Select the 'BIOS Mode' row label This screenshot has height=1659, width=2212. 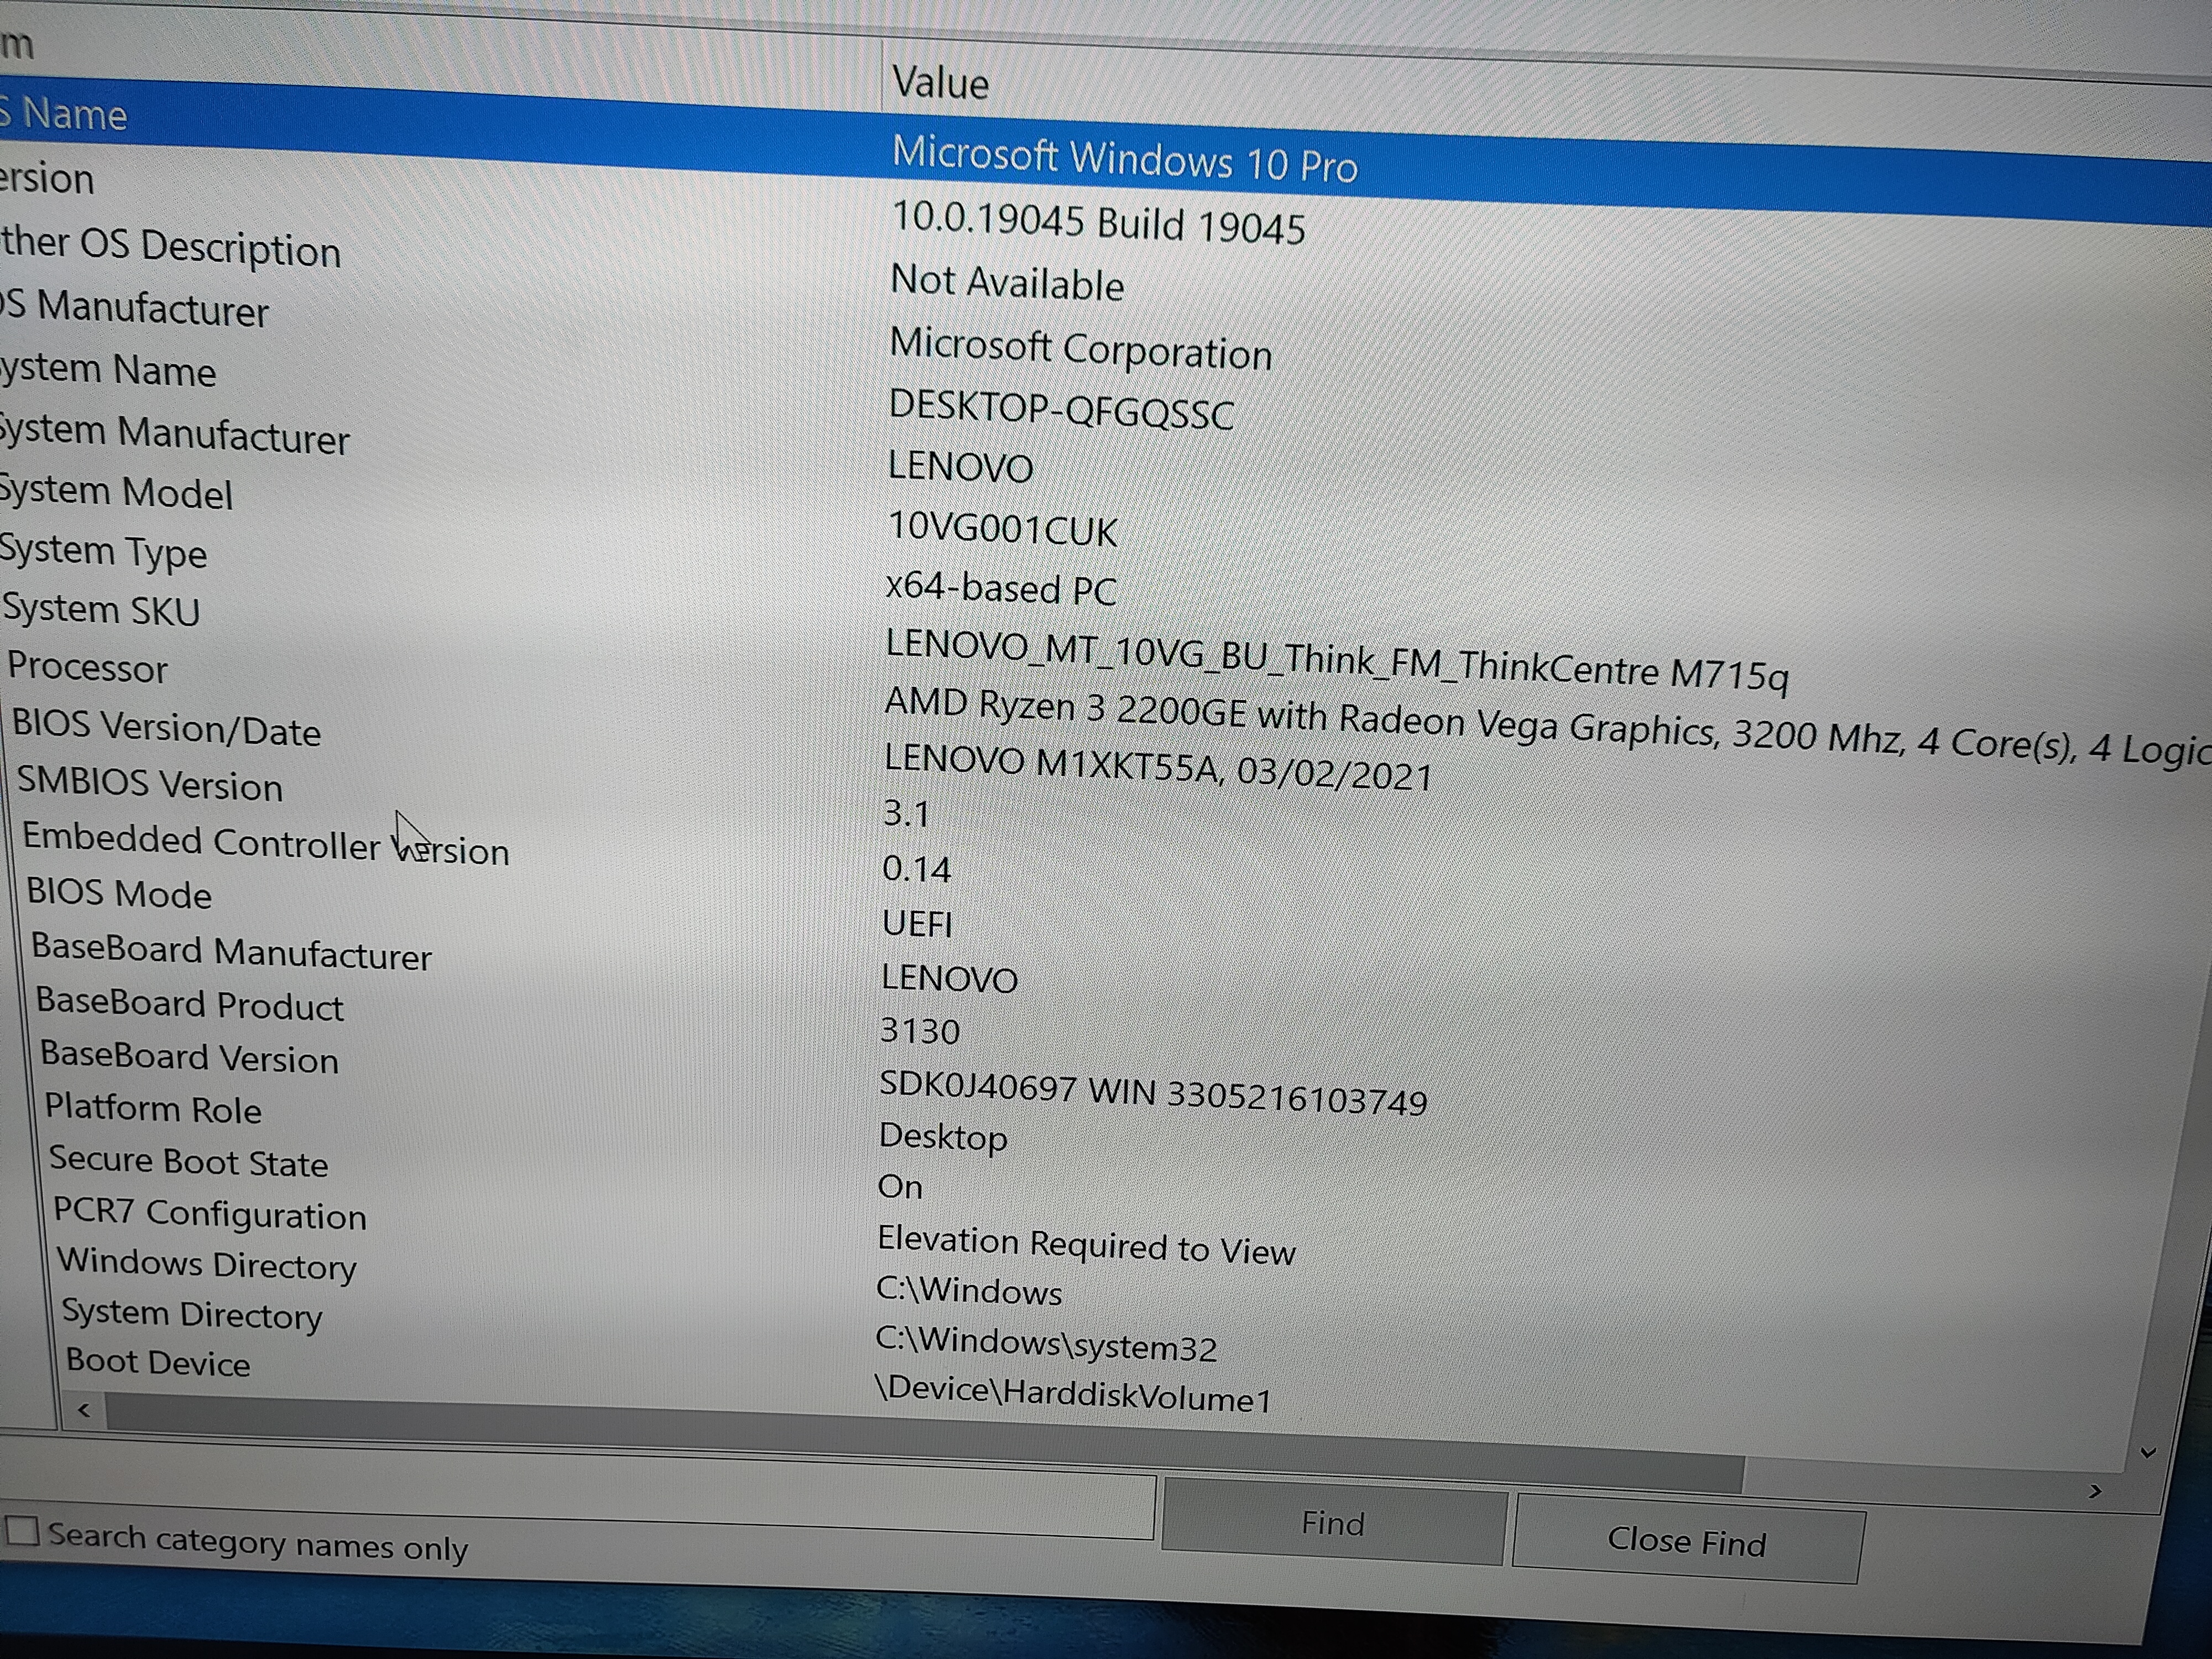click(119, 892)
